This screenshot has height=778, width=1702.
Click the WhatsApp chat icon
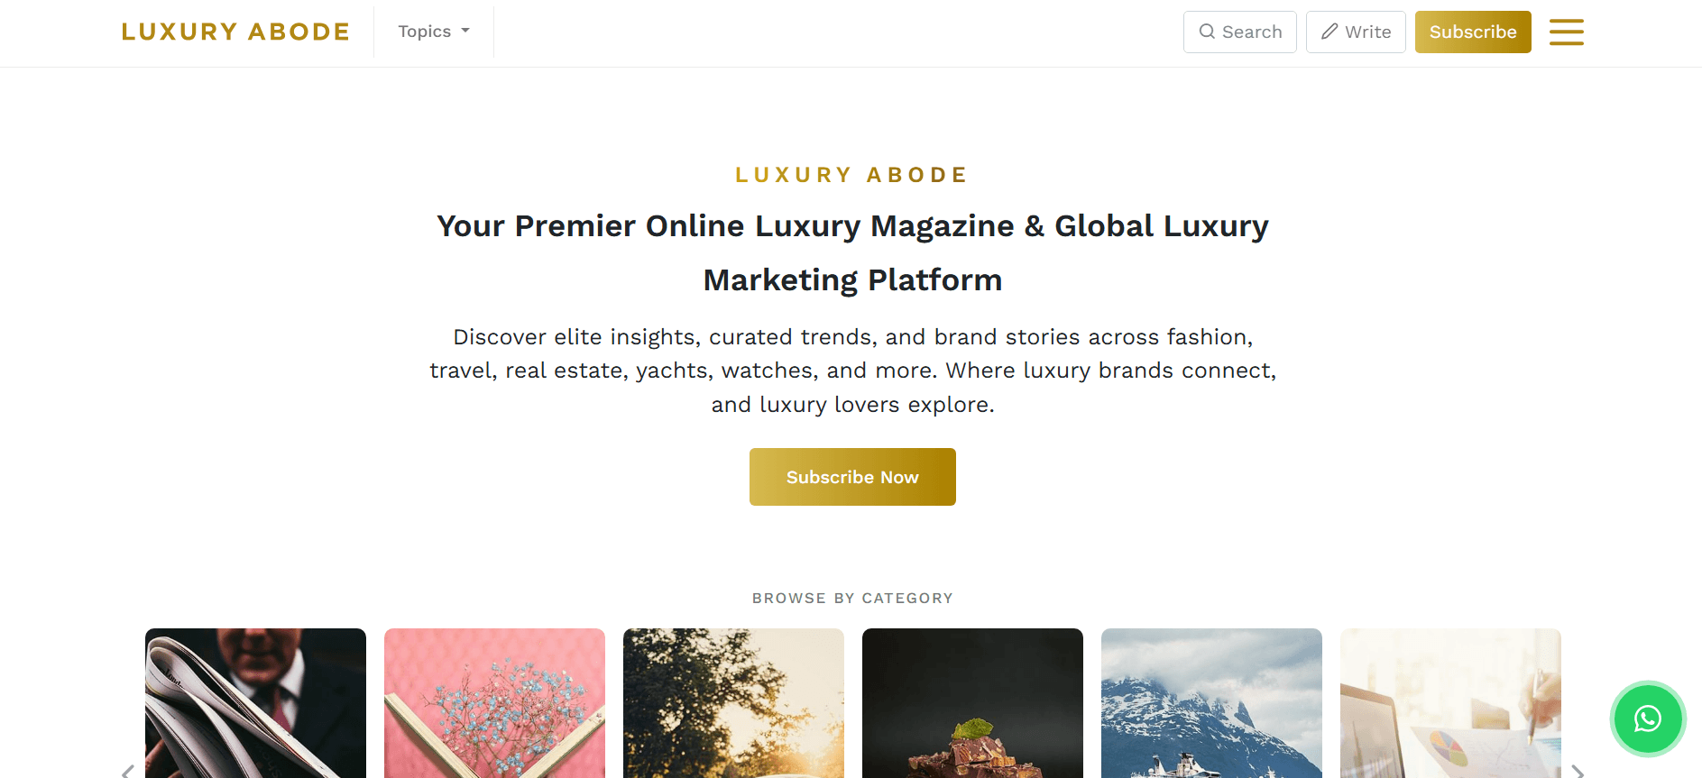(1648, 719)
